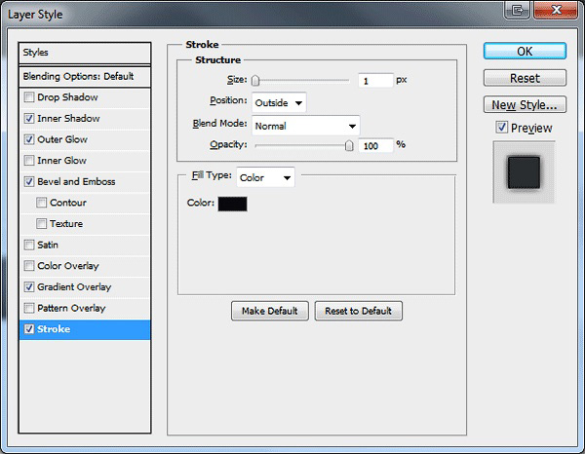
Task: Open the Inner Shadow settings label
Action: point(68,119)
